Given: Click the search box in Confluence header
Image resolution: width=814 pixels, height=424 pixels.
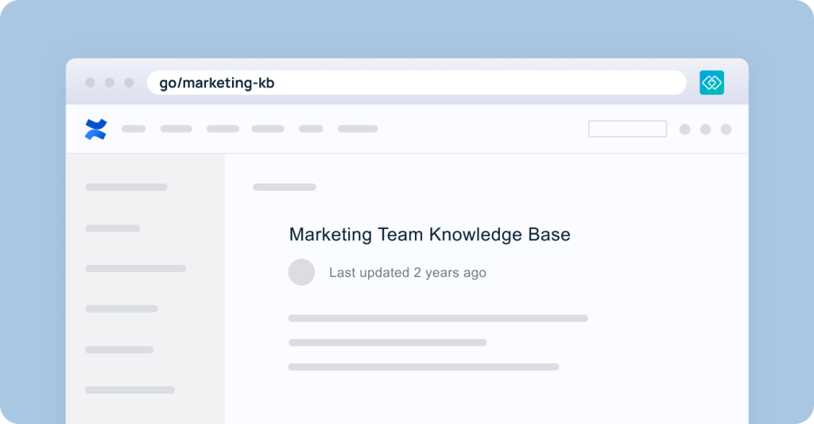Looking at the screenshot, I should click(628, 129).
